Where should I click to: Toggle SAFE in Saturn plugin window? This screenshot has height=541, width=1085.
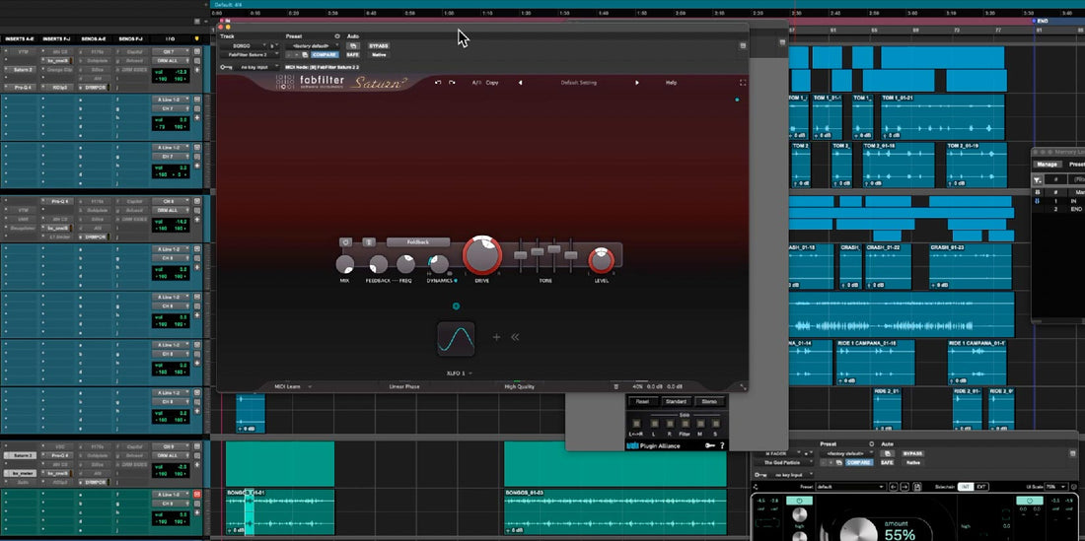[x=353, y=54]
